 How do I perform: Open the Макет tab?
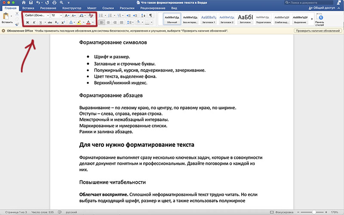point(92,8)
